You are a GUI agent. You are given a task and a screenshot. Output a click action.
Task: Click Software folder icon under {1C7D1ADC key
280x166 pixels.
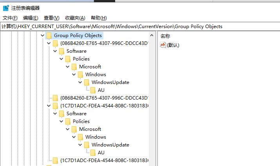(61, 114)
